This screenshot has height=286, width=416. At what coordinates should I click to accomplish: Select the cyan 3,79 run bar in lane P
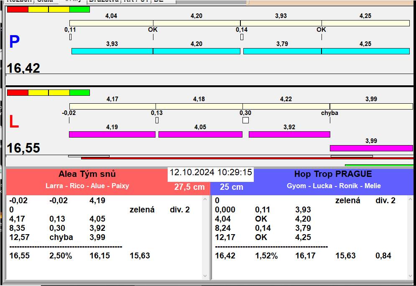(282, 51)
